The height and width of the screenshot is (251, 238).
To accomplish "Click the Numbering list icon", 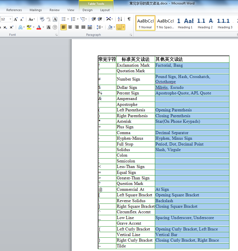I will [73, 19].
